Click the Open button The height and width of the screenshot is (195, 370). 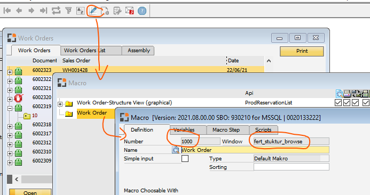(30, 192)
